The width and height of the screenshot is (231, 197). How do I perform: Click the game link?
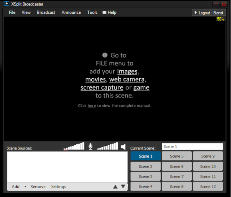pyautogui.click(x=141, y=88)
